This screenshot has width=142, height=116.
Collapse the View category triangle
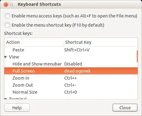(6, 57)
